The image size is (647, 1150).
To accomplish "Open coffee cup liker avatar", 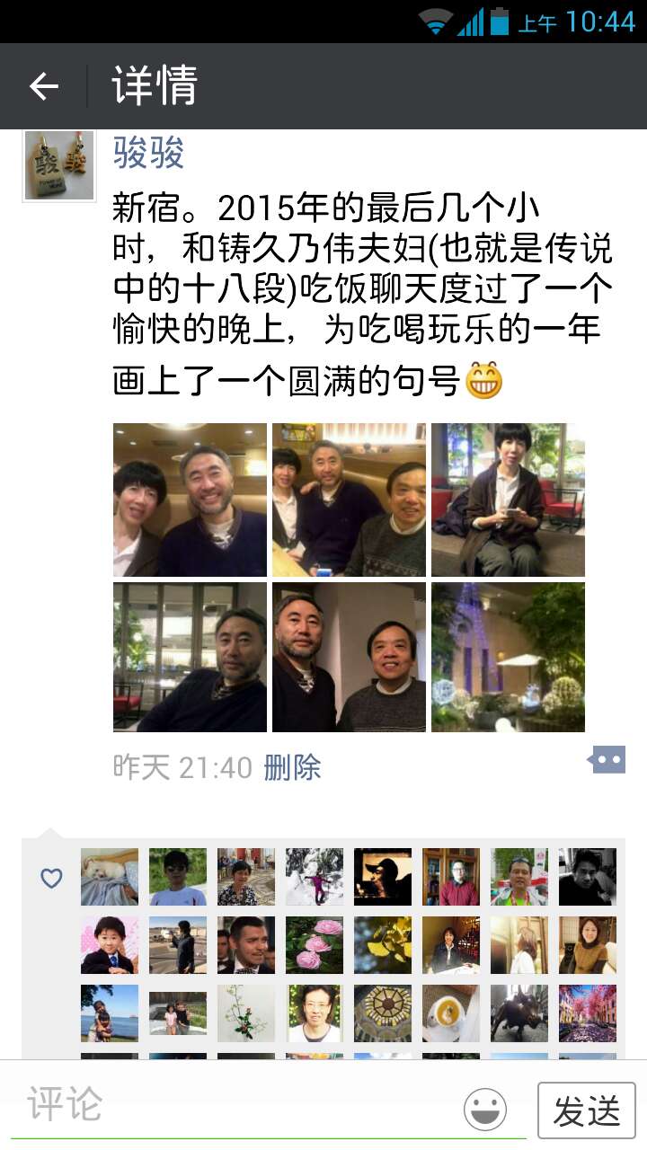I will click(x=451, y=1013).
